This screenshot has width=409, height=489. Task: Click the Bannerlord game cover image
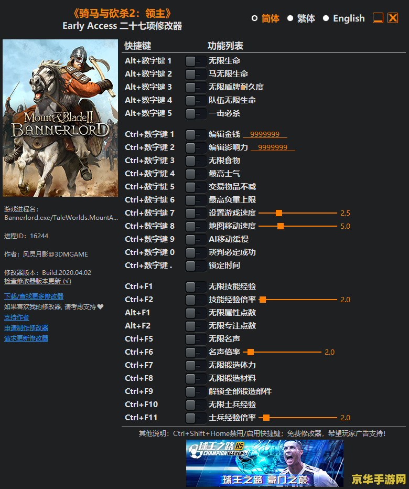pyautogui.click(x=60, y=118)
